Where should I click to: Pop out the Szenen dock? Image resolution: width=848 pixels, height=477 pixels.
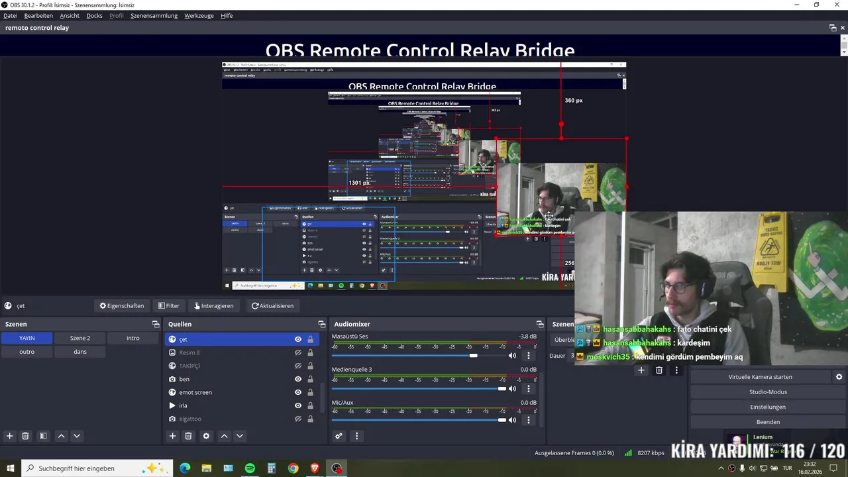(156, 324)
